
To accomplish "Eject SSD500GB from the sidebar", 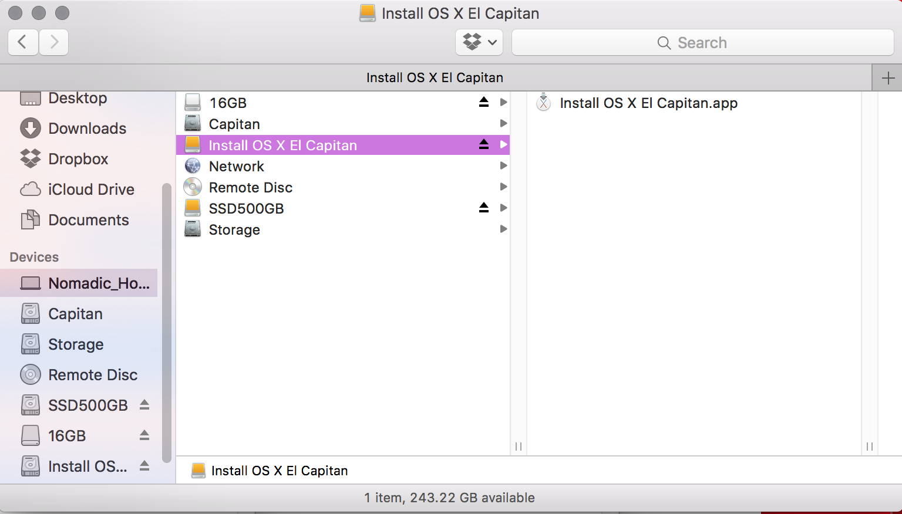I will (x=144, y=405).
